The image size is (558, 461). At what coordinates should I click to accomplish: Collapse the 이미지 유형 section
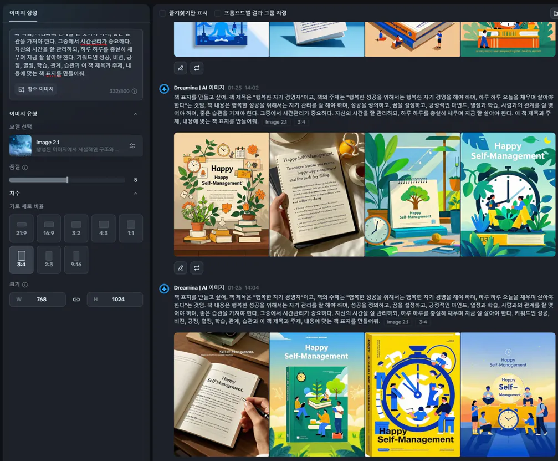135,114
